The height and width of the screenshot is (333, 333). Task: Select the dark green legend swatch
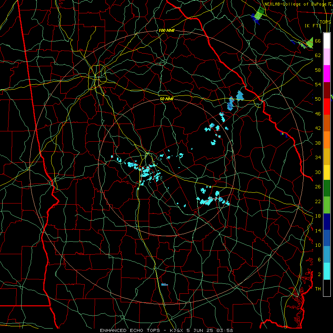click(327, 188)
